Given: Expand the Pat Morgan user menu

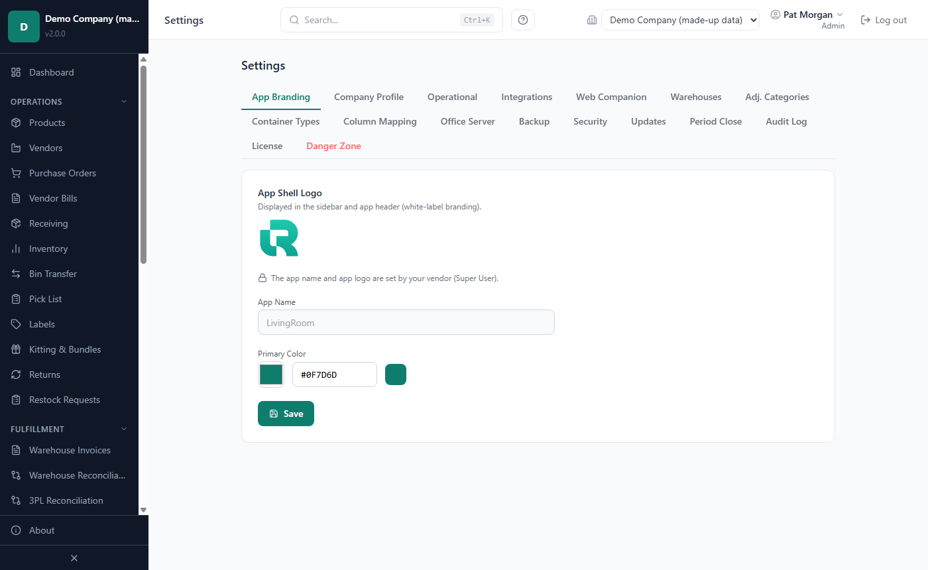Looking at the screenshot, I should click(x=807, y=15).
